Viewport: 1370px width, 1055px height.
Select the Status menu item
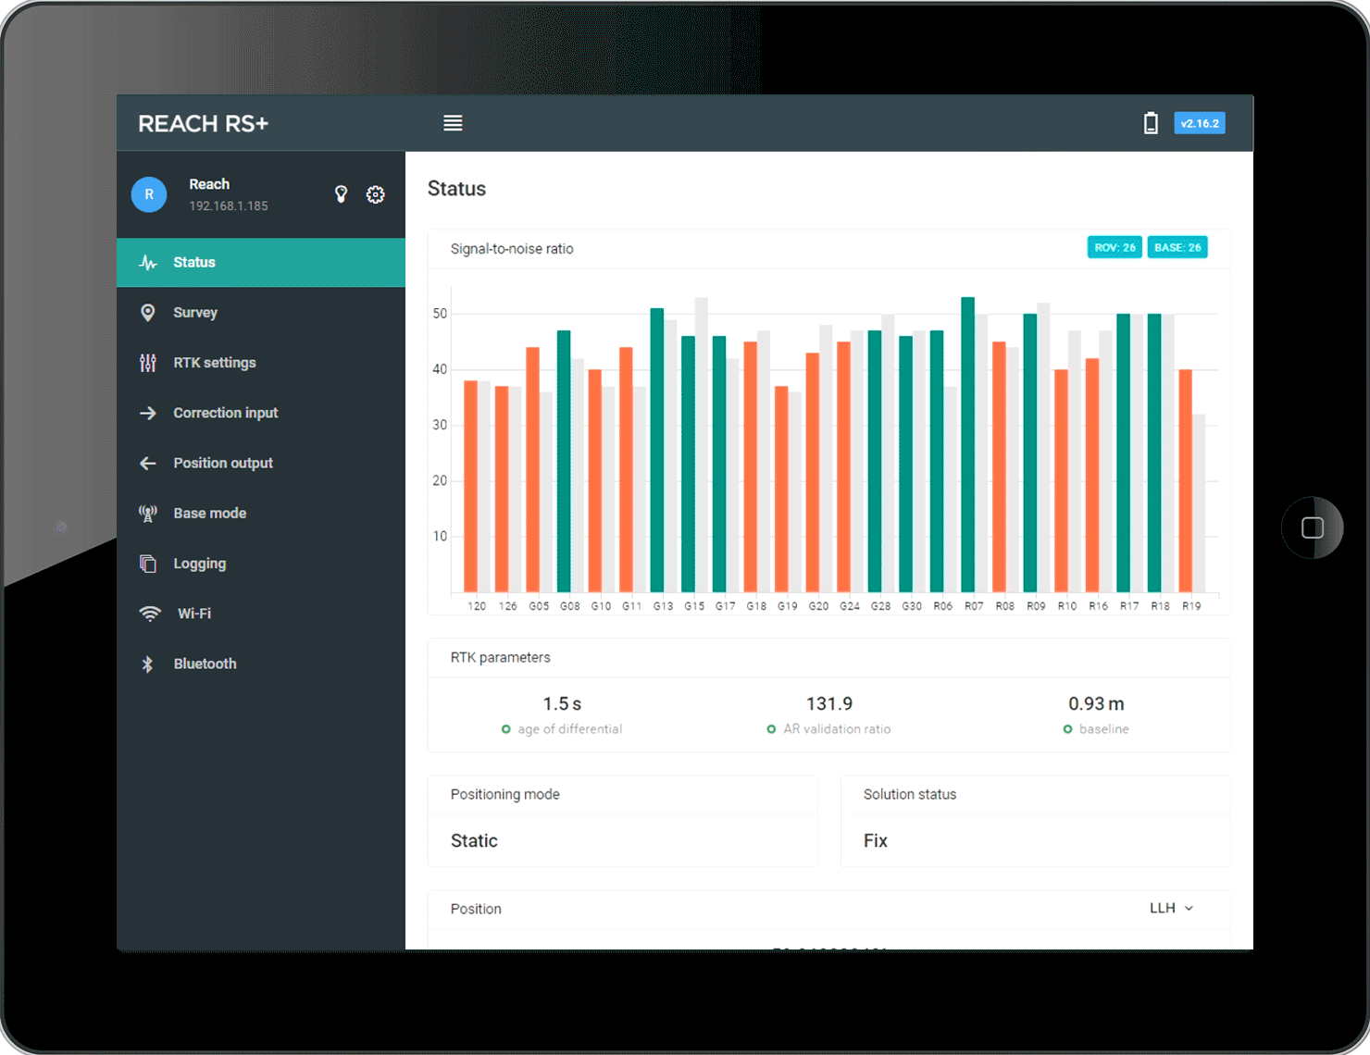coord(261,263)
